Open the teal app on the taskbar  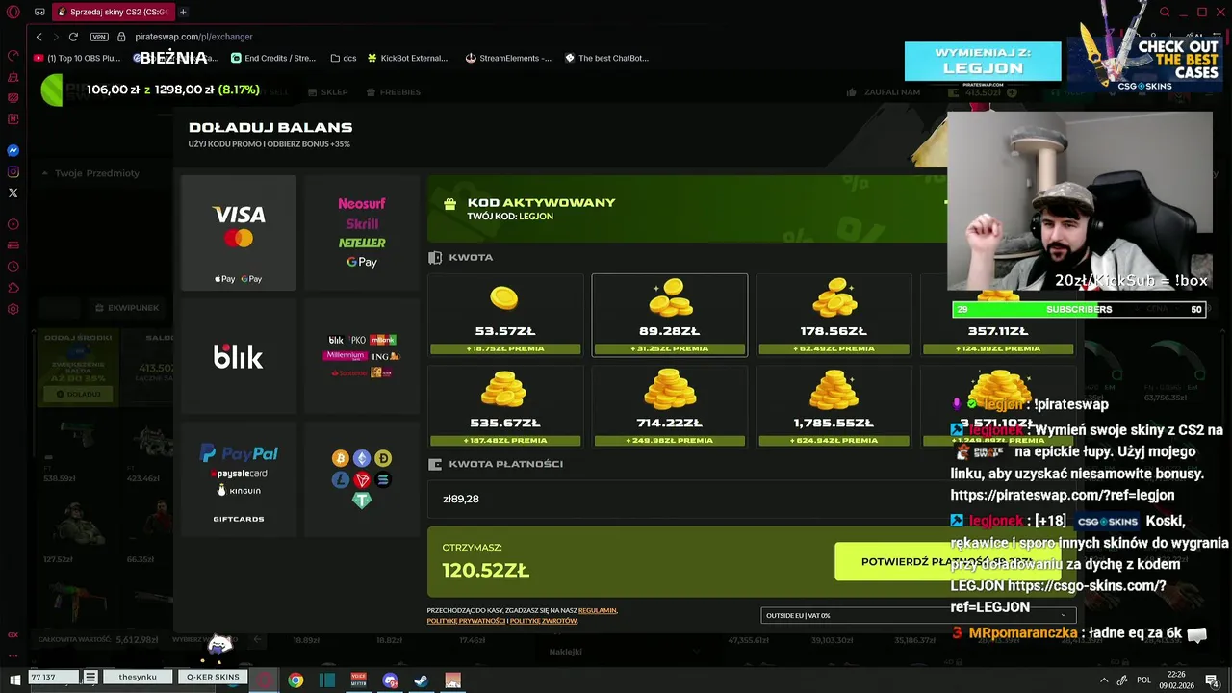click(327, 680)
